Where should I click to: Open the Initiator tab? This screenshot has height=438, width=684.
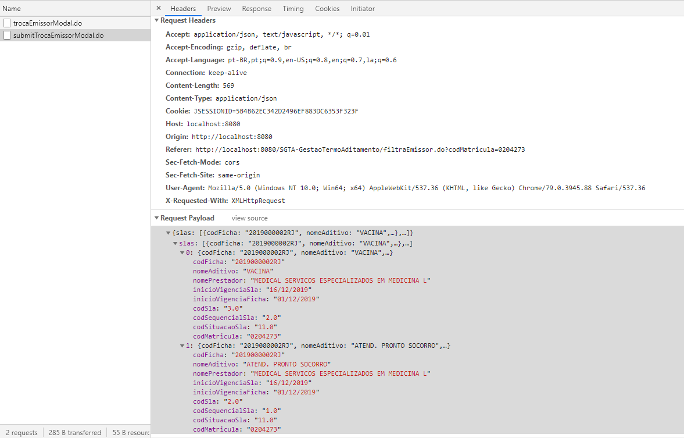(363, 9)
